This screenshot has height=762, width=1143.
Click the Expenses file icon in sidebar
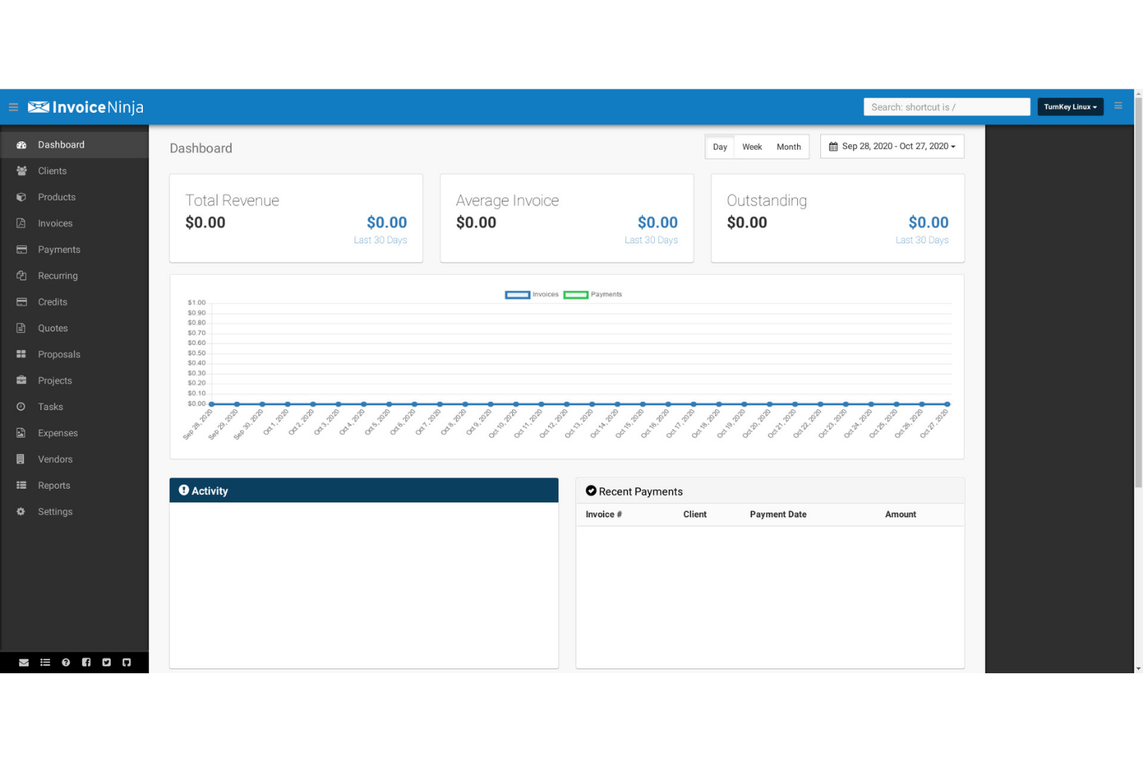[x=22, y=433]
